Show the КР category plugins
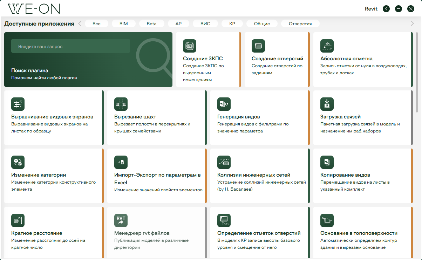 tap(232, 24)
